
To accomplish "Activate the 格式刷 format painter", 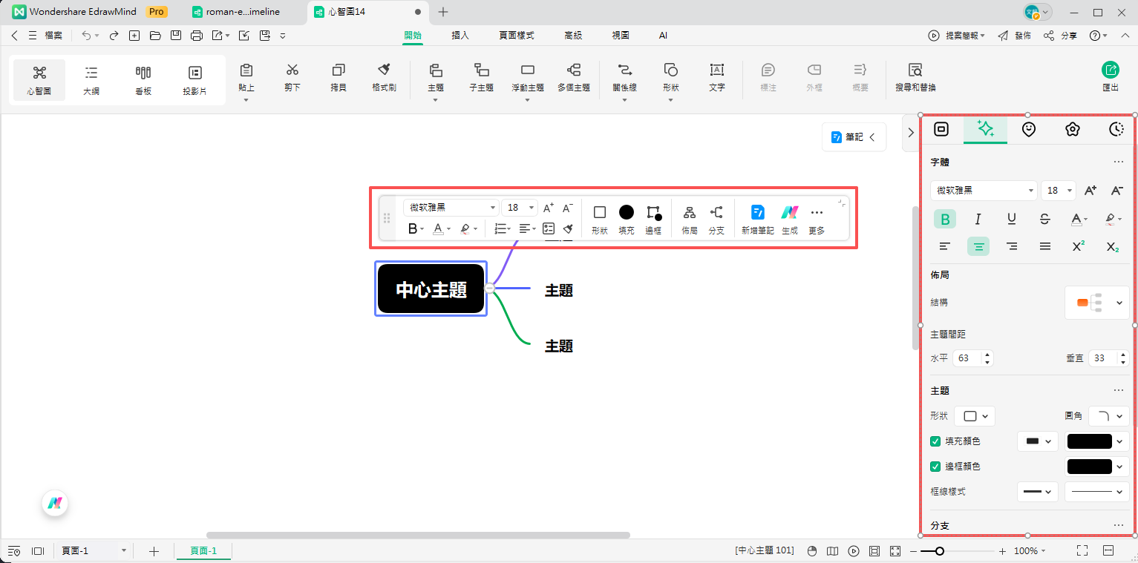I will pyautogui.click(x=384, y=79).
